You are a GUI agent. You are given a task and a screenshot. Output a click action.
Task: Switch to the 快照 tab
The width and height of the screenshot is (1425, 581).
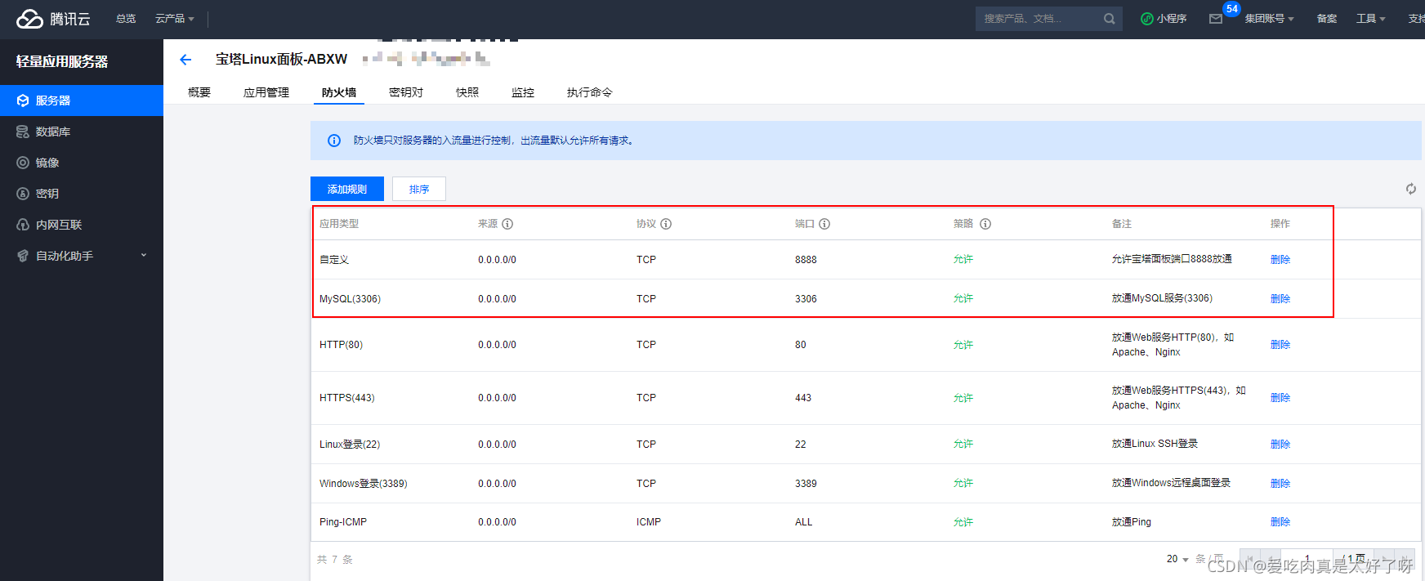pos(467,92)
